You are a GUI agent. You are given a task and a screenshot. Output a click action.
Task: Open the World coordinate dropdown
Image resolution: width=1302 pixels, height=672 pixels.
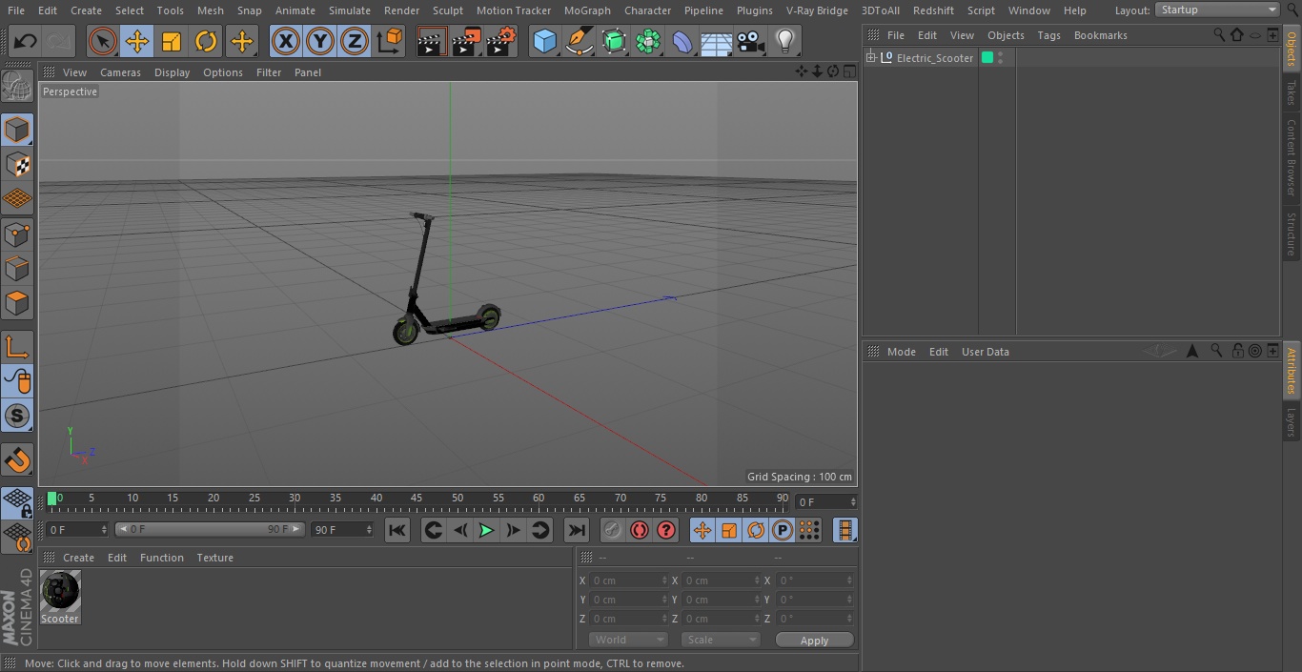pyautogui.click(x=628, y=640)
